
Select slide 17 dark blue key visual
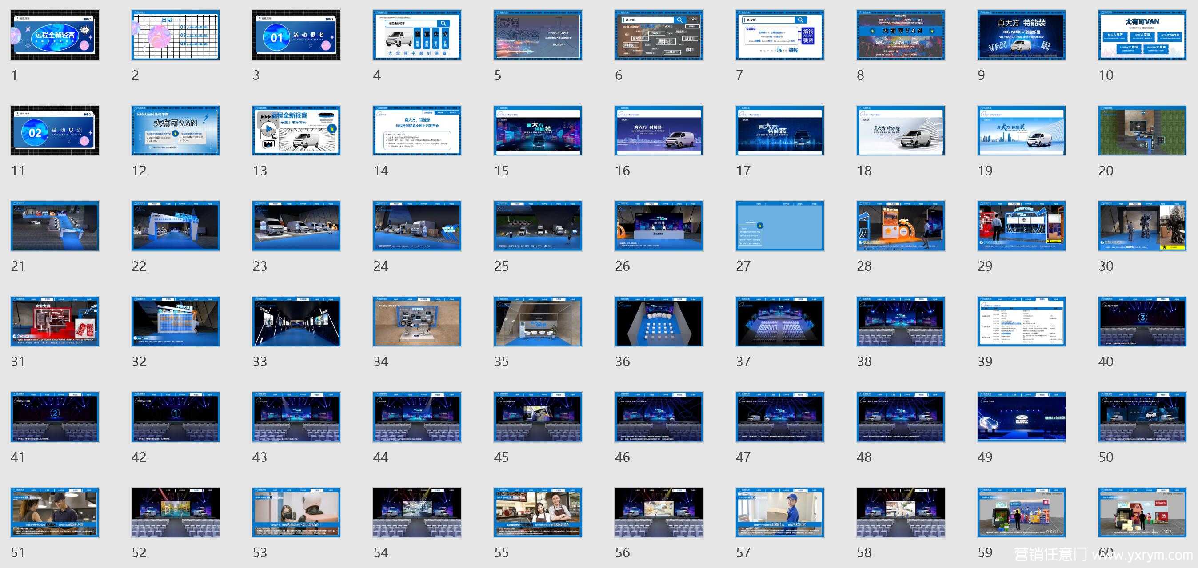pos(780,131)
